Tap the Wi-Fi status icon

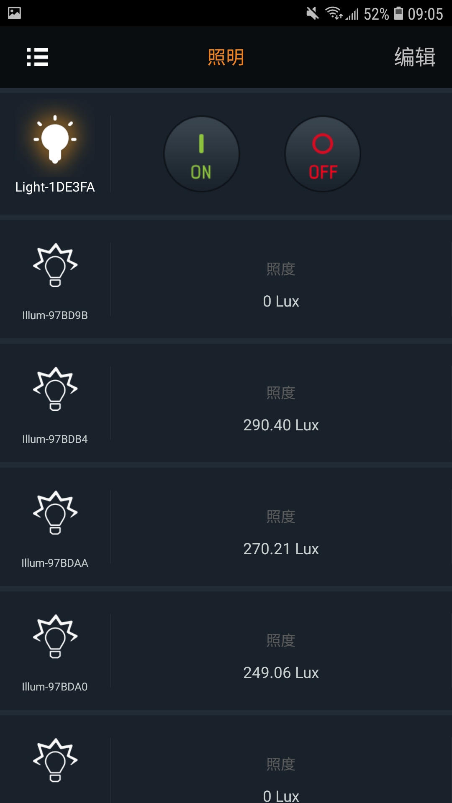(x=334, y=13)
